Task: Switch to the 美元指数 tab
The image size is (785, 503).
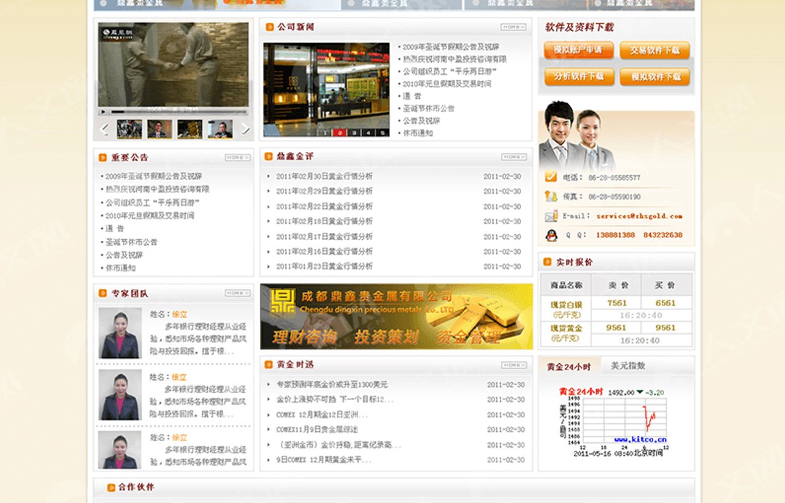Action: click(628, 366)
